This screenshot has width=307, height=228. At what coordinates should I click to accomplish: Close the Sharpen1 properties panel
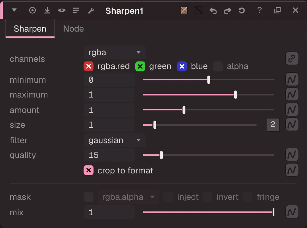tap(295, 10)
